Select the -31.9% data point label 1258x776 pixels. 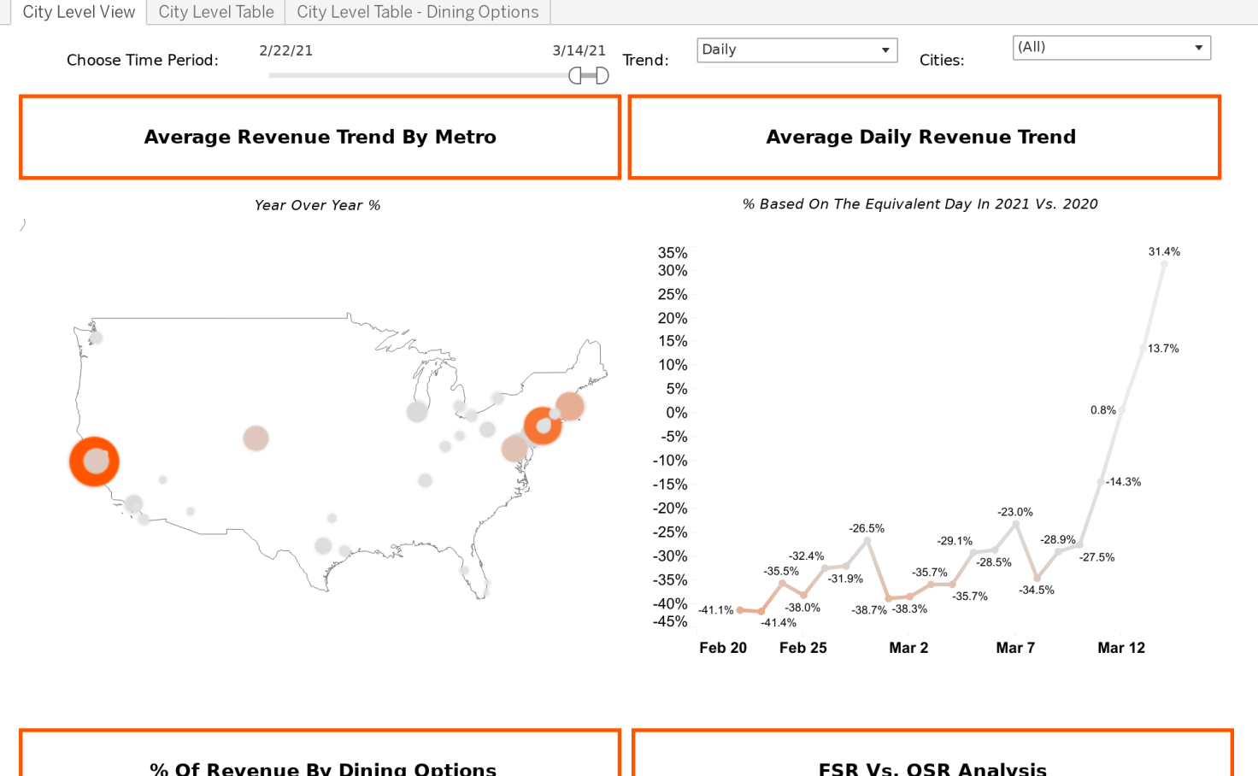pos(845,579)
